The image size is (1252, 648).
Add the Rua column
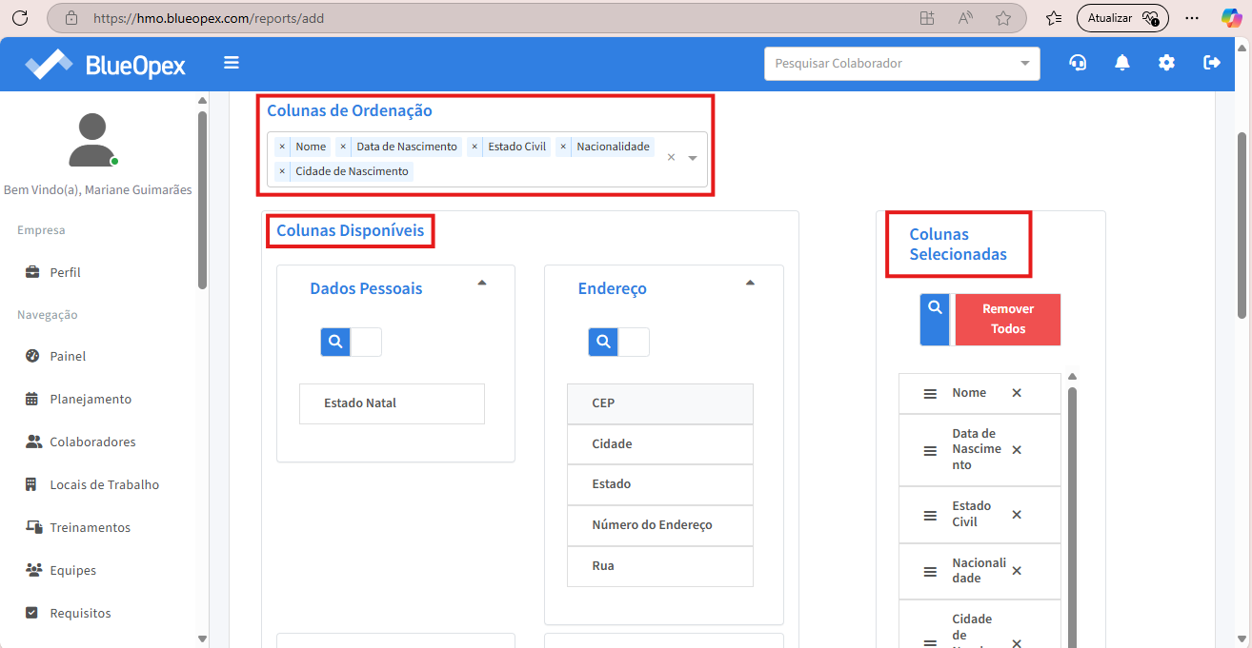click(660, 566)
